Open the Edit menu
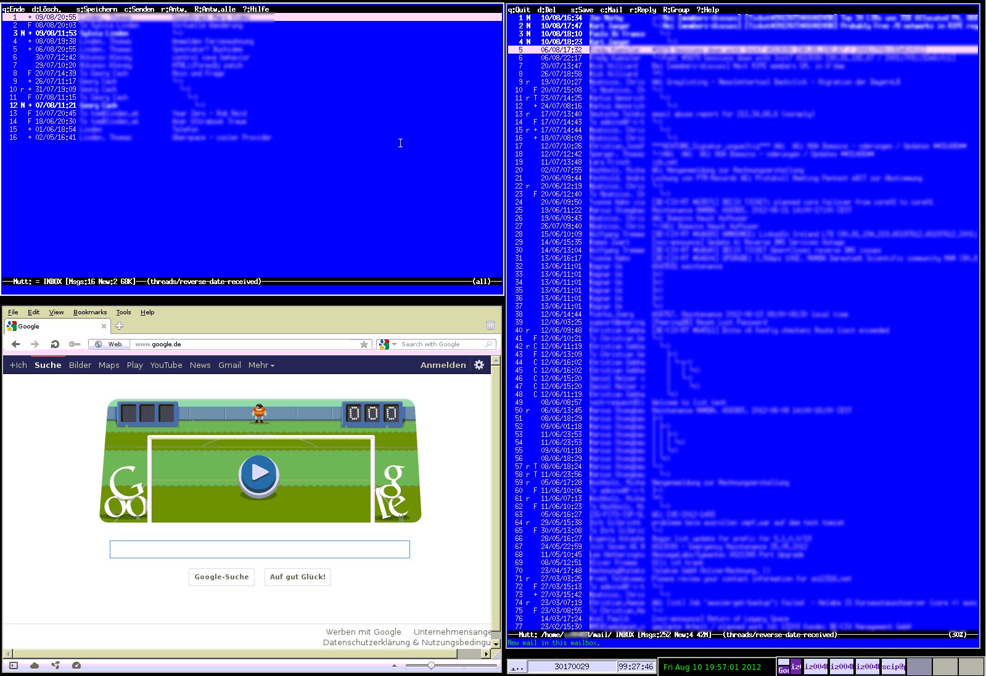Screen dimensions: 986x676 pyautogui.click(x=33, y=312)
